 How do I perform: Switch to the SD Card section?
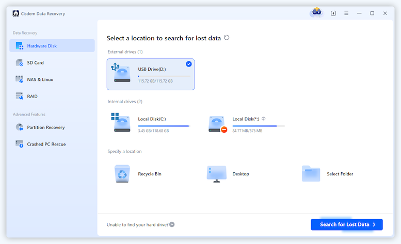click(x=35, y=63)
